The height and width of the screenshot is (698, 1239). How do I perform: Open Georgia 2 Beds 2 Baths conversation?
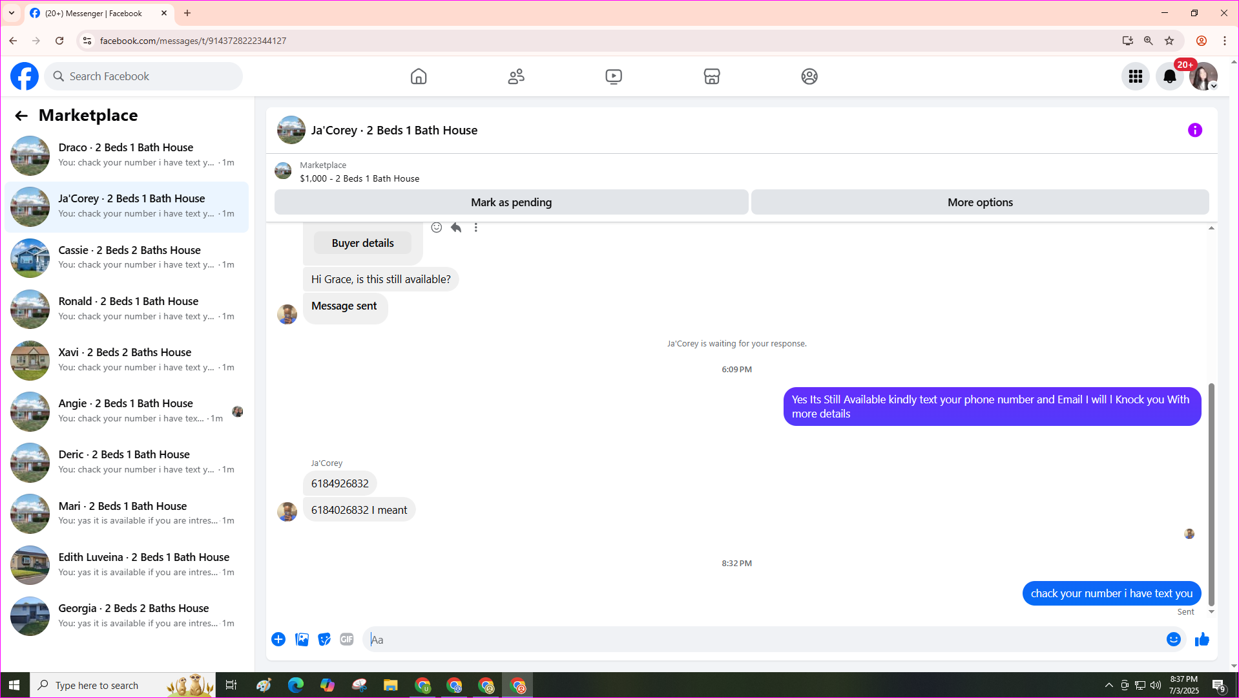(127, 616)
